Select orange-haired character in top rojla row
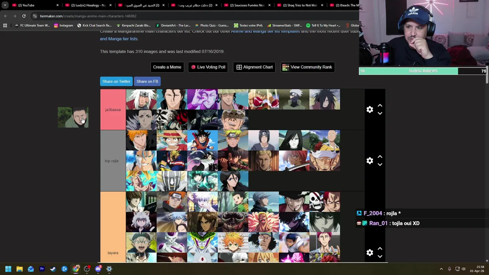 pyautogui.click(x=141, y=140)
